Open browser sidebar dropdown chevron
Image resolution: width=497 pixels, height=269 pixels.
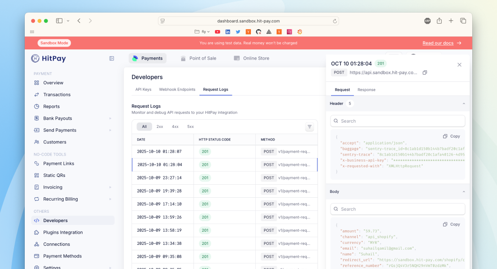tap(68, 21)
